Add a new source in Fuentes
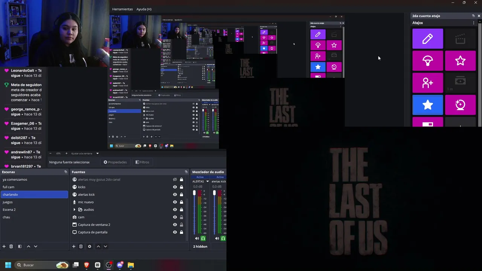 (74, 247)
